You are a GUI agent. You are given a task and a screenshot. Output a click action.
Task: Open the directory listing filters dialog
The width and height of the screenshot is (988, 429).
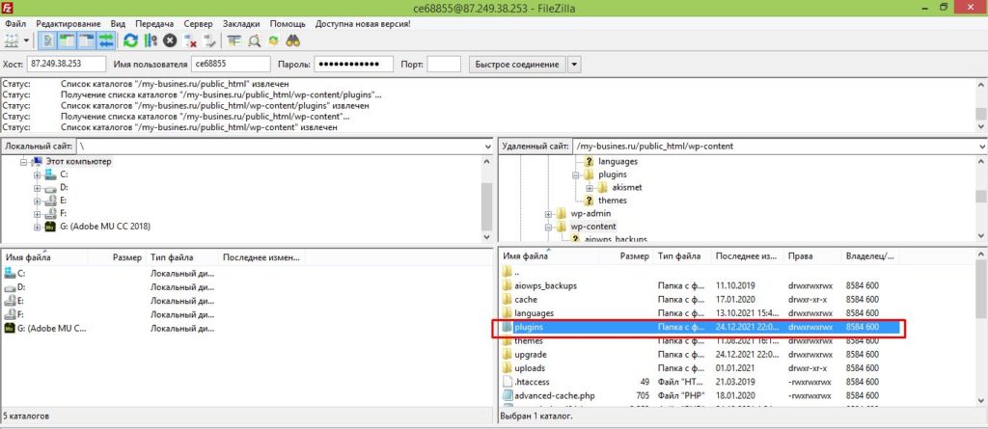[x=234, y=40]
